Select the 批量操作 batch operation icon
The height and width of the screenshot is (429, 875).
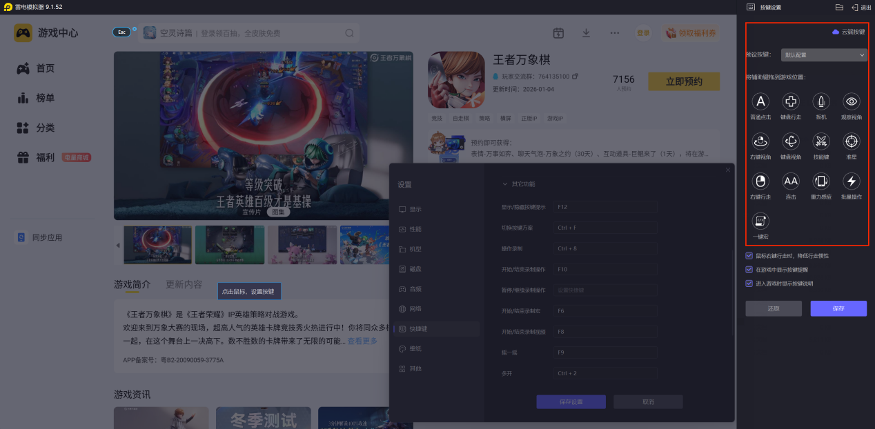[x=852, y=181]
